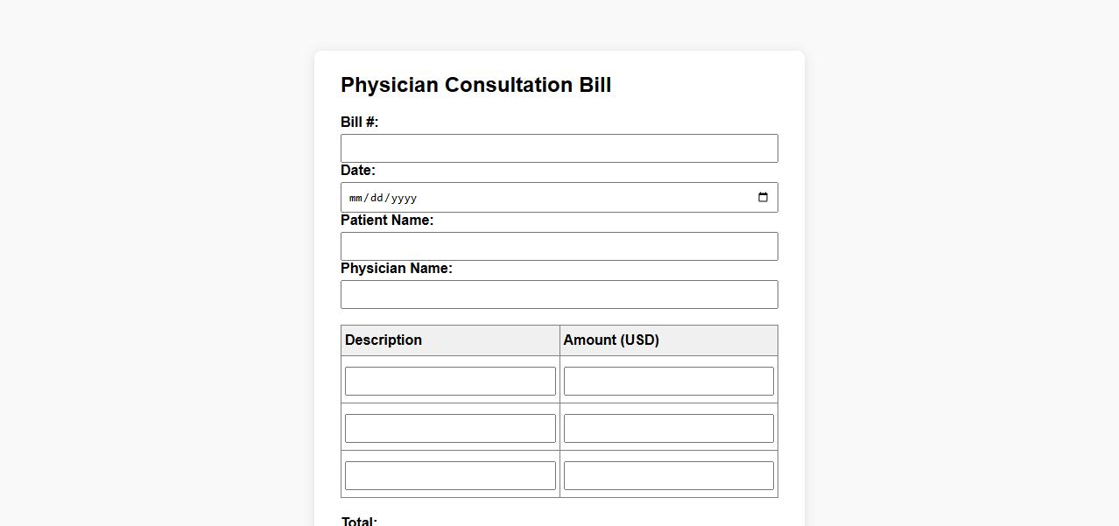Screen dimensions: 1119x526
Task: Click first row Amount input
Action: (x=668, y=382)
